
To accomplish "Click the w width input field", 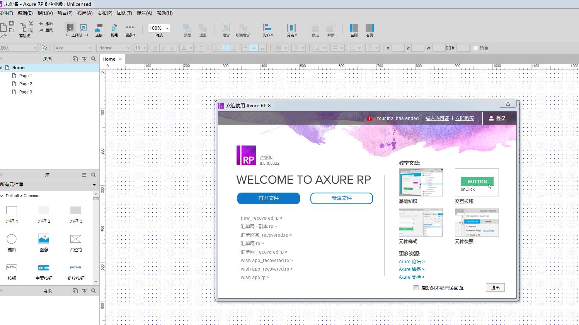I will [439, 48].
